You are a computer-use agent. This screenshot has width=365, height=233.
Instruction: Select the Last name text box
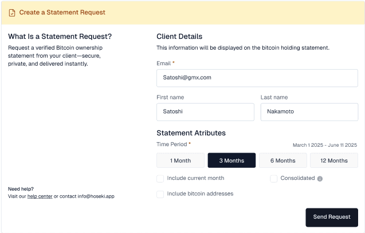[x=309, y=112]
